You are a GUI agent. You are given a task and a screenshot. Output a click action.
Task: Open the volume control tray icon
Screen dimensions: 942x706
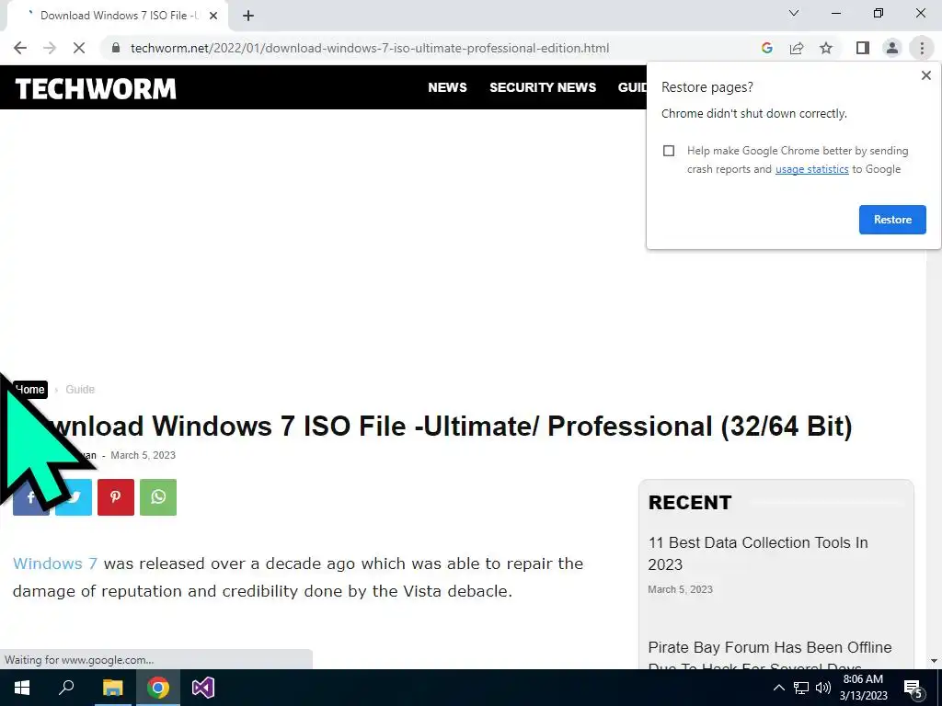(823, 688)
